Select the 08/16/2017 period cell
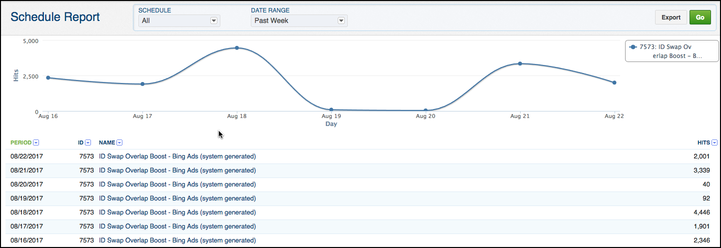 point(27,240)
